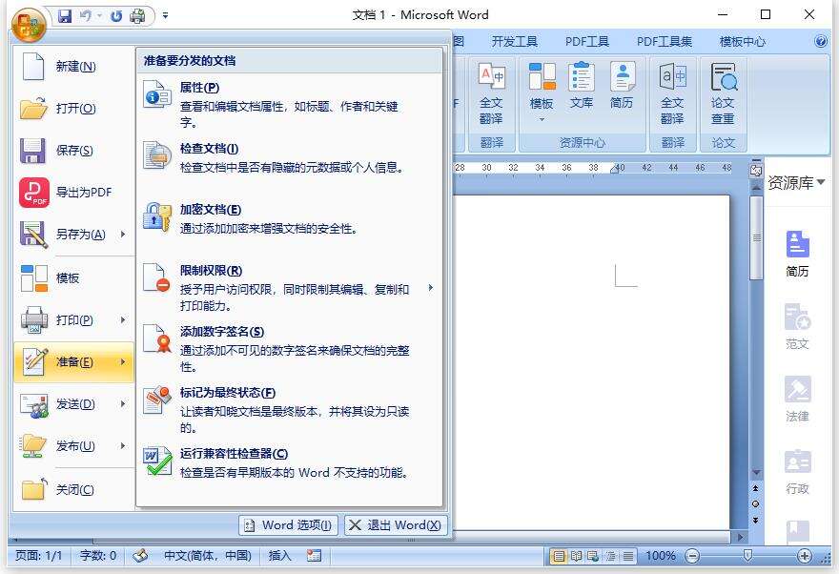
Task: Click the Word 选项 button
Action: [288, 525]
